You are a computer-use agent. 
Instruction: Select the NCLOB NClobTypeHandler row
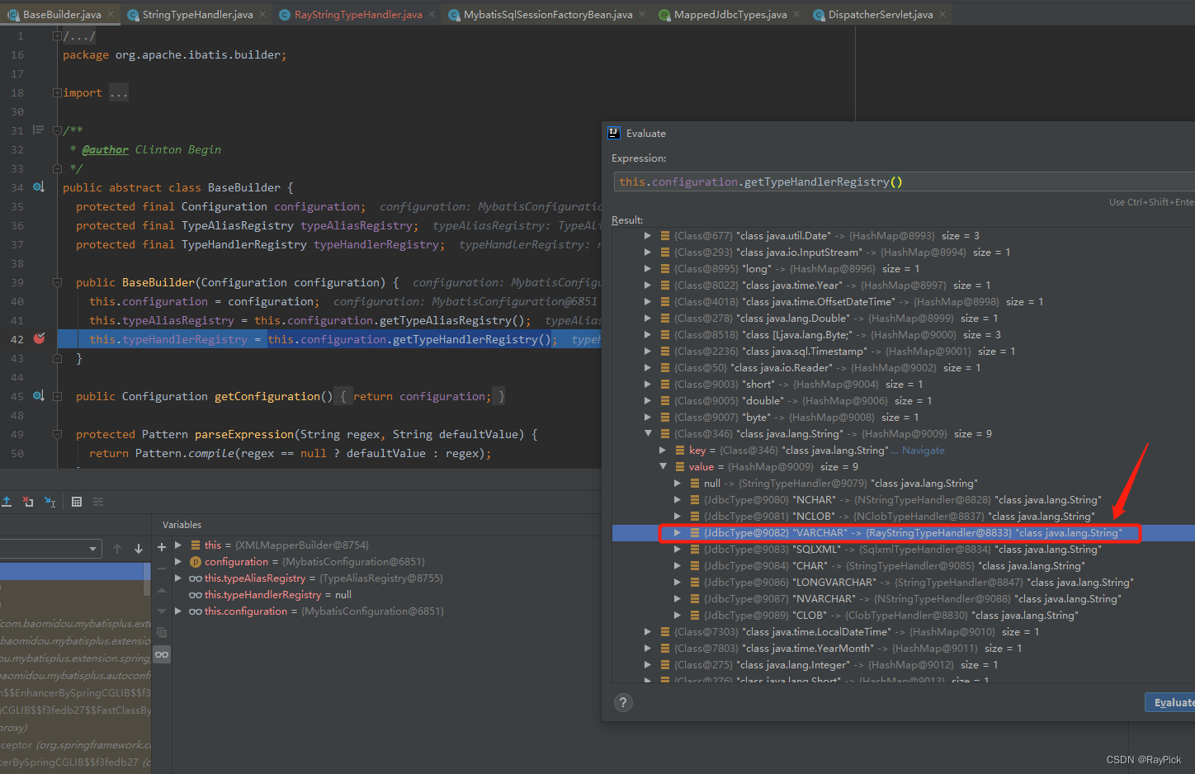point(903,517)
